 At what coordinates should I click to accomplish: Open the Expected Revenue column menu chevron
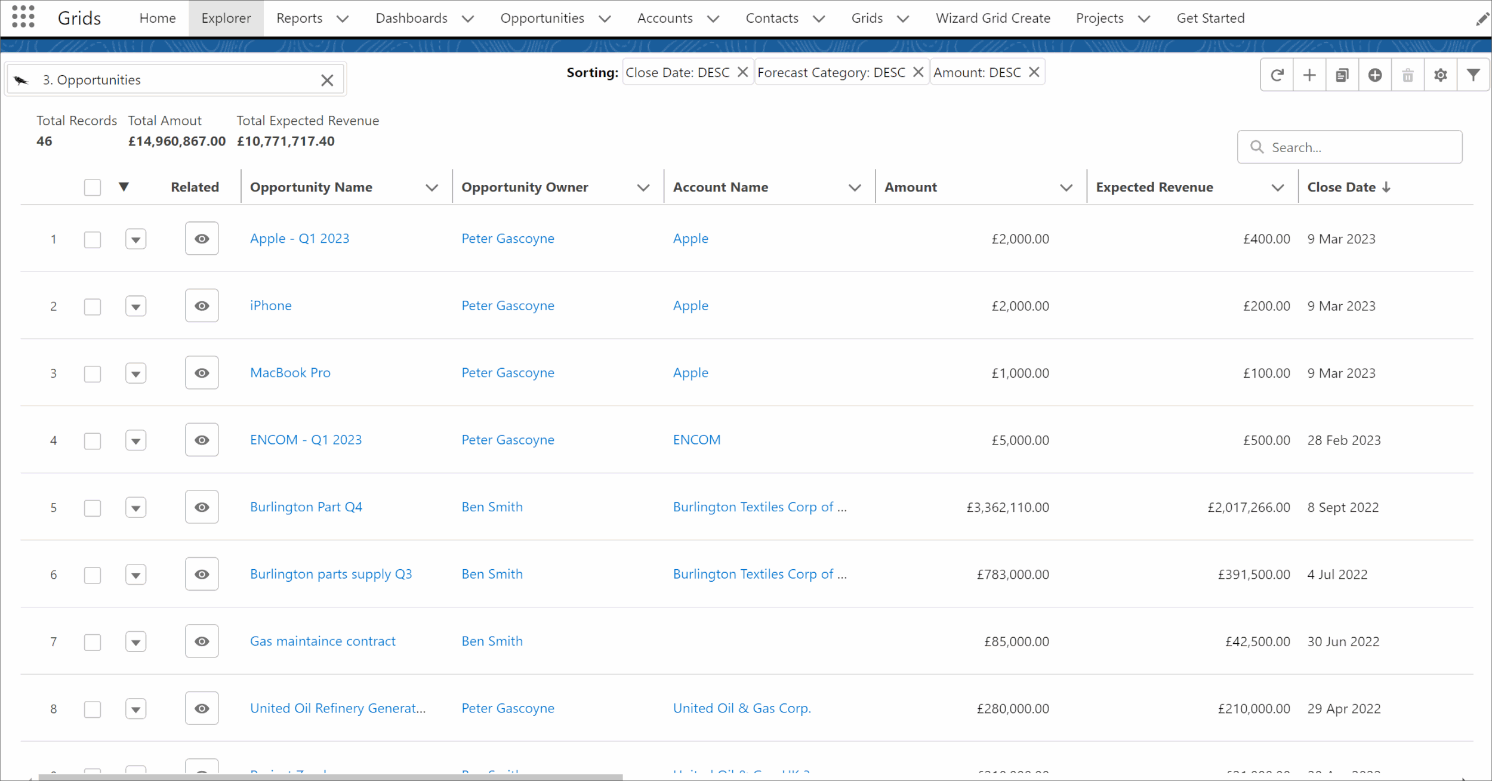tap(1278, 188)
